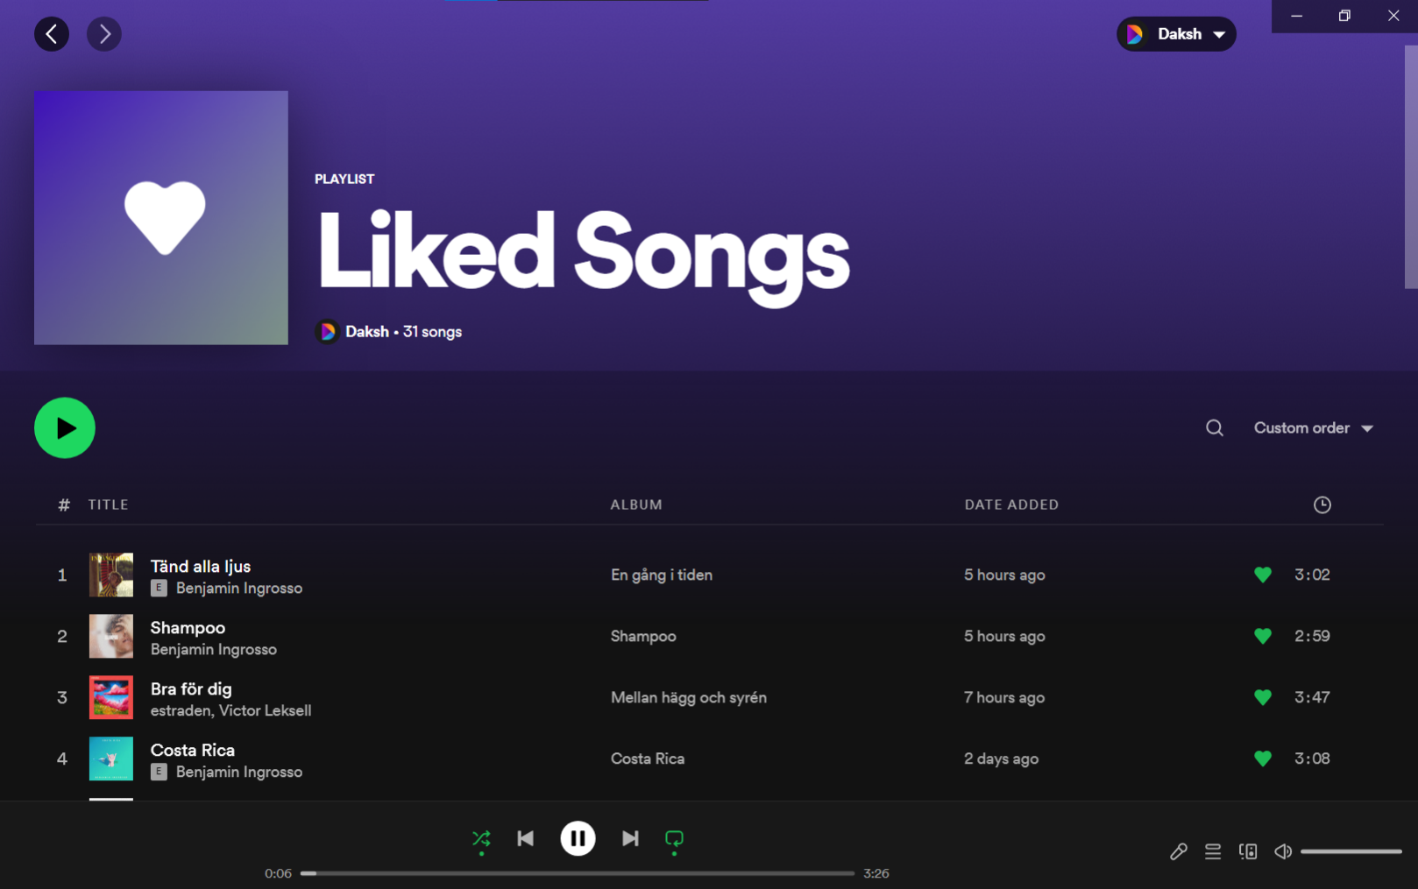Adjust the volume slider
Viewport: 1418px width, 889px height.
click(1351, 851)
